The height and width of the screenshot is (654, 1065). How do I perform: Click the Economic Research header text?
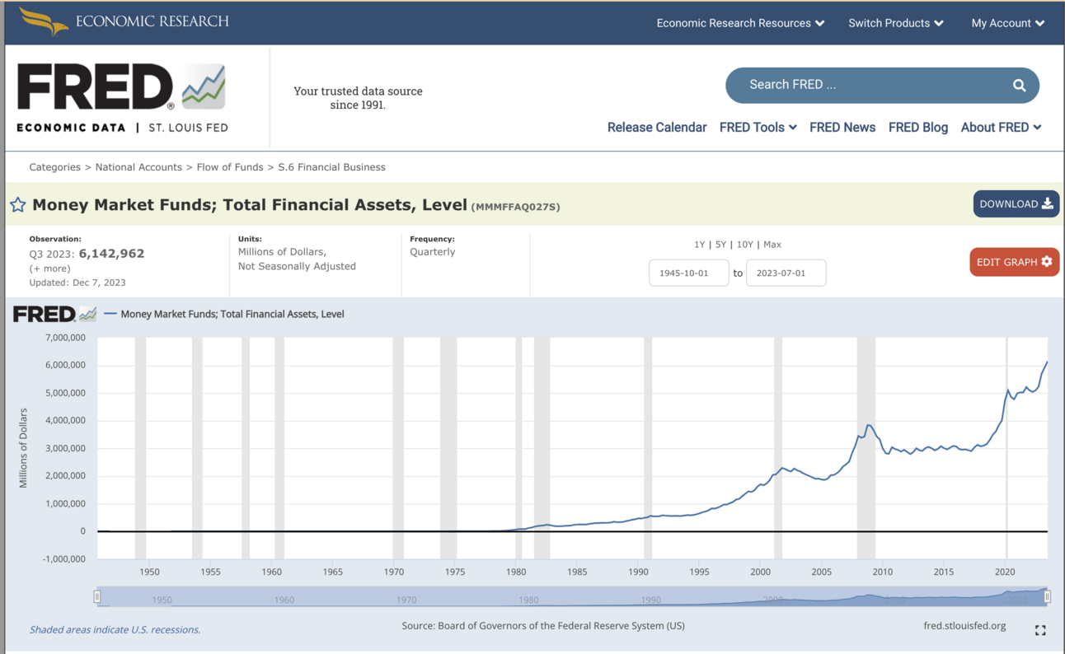(152, 21)
